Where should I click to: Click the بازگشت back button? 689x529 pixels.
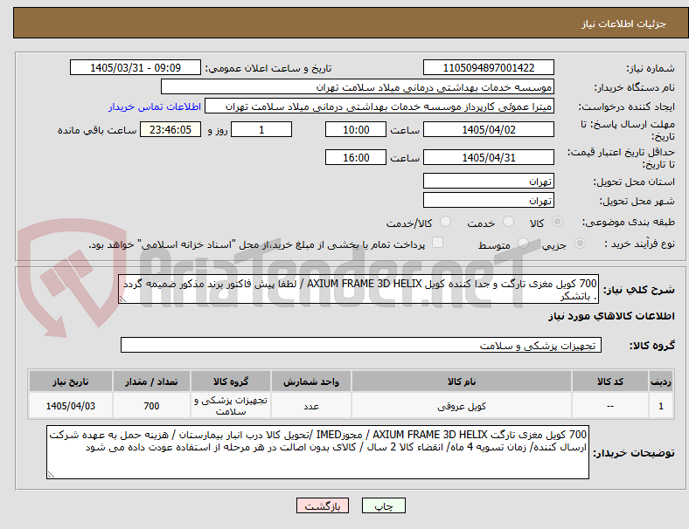coord(323,505)
